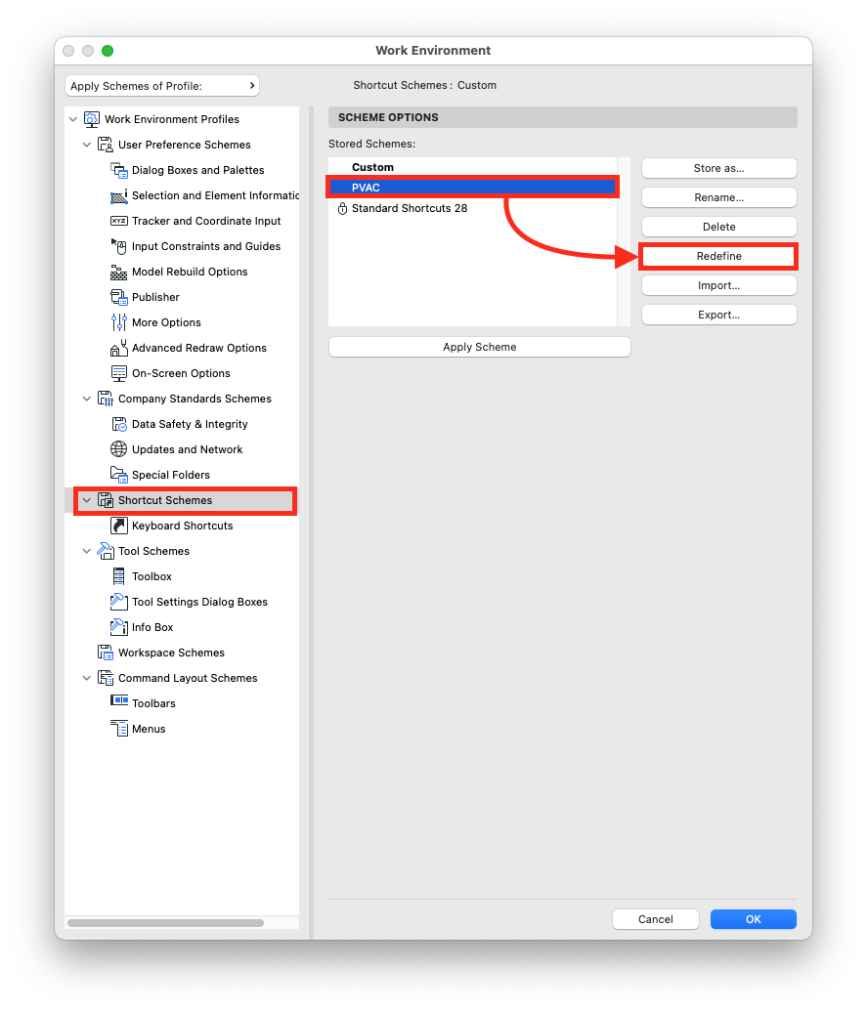Select the Workspace Schemes icon
This screenshot has height=1012, width=867.
106,653
